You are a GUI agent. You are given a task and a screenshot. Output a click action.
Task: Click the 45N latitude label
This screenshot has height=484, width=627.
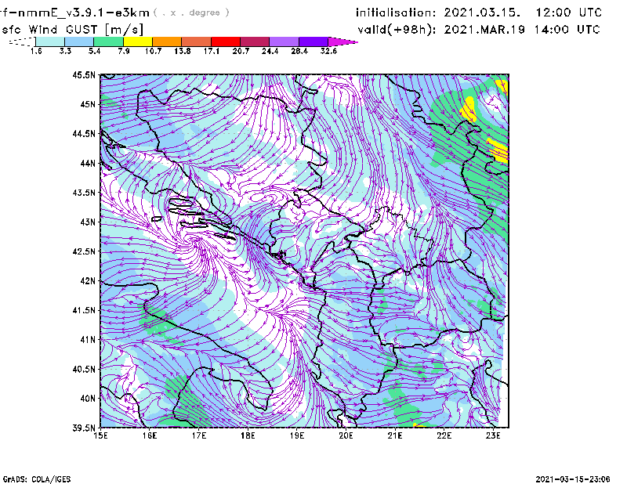tap(88, 104)
